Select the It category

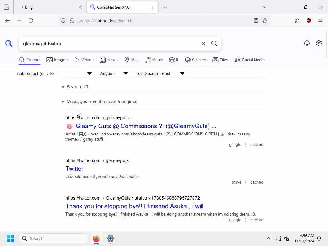click(174, 60)
